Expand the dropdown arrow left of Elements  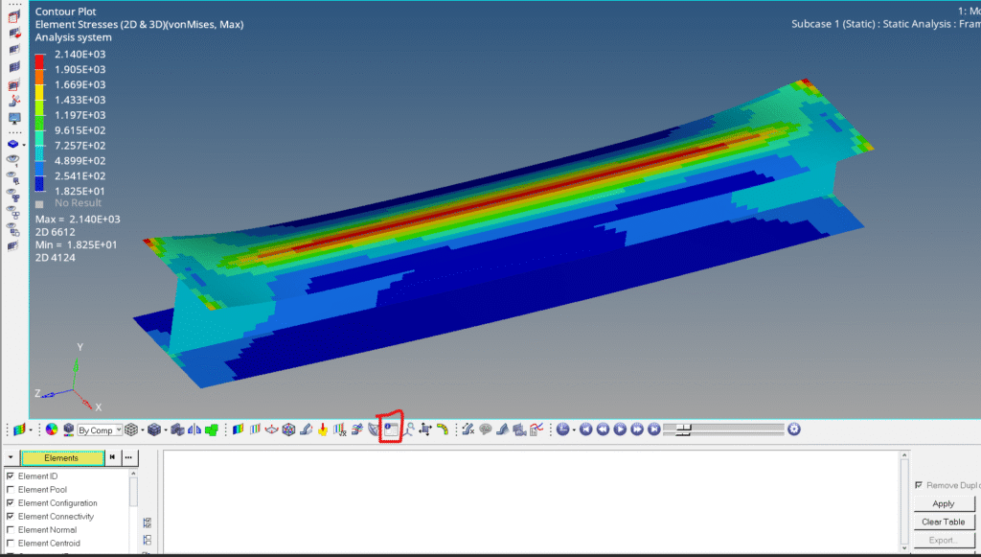(11, 458)
